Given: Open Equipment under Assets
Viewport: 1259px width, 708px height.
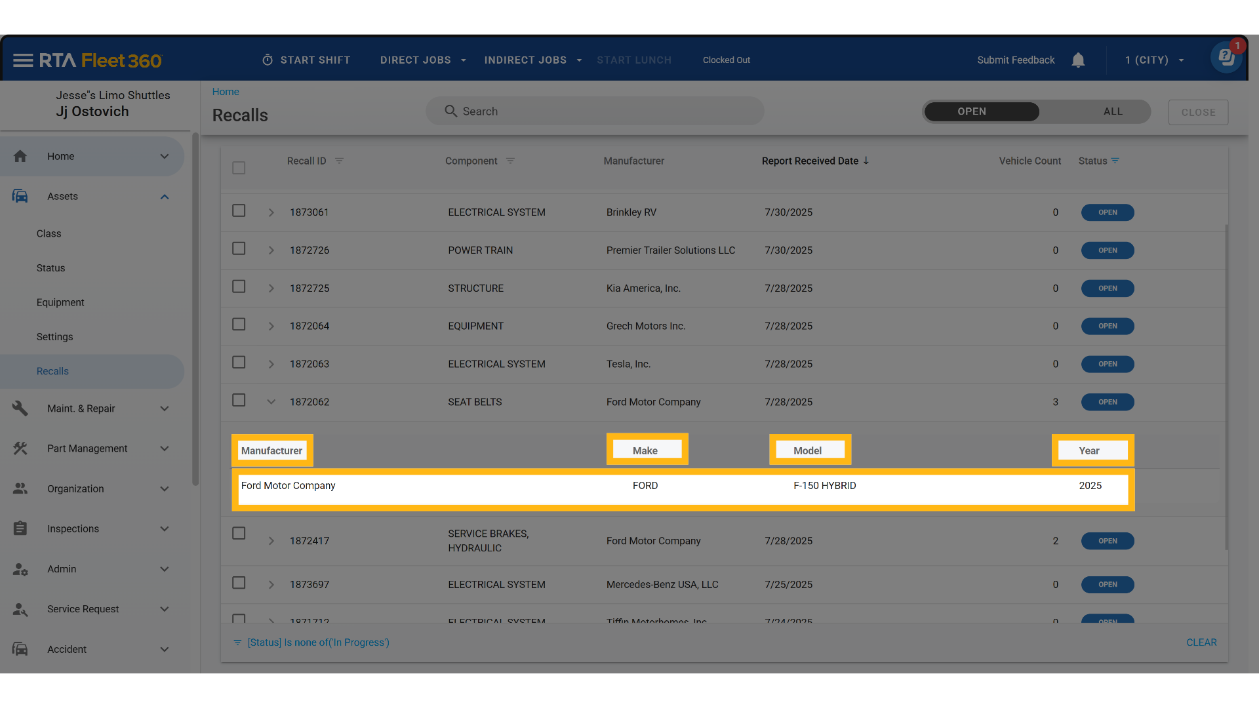Looking at the screenshot, I should click(x=60, y=302).
